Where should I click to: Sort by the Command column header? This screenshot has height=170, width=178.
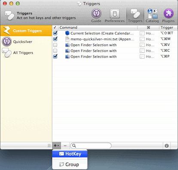click(x=98, y=28)
